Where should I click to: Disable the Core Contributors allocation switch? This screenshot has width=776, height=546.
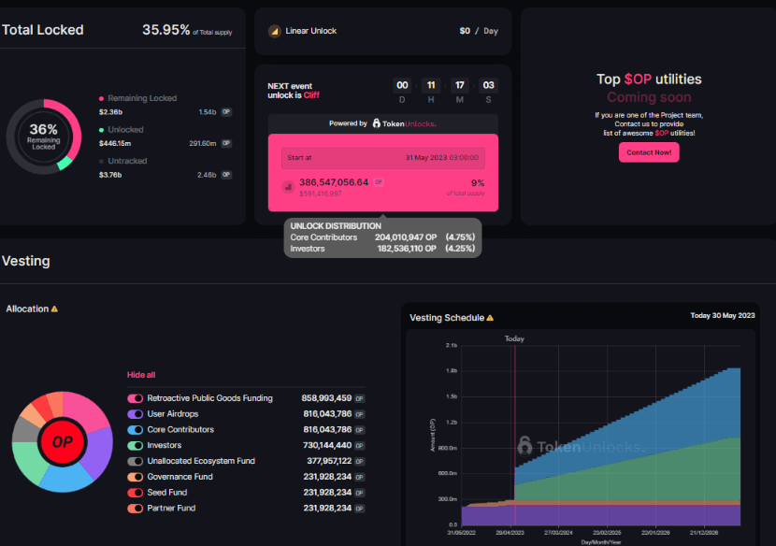[136, 430]
